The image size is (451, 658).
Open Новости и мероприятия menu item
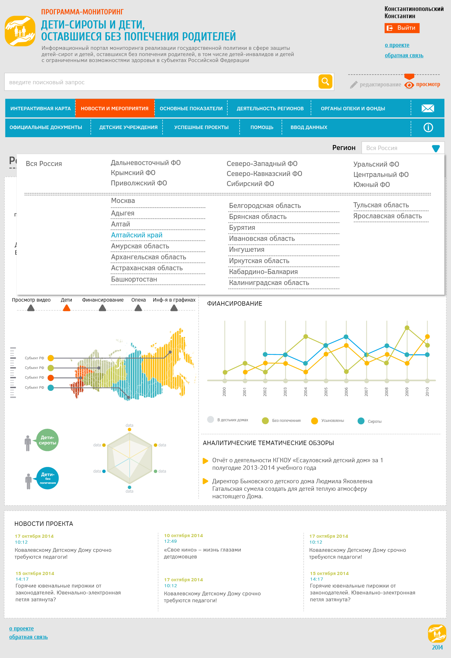pyautogui.click(x=115, y=109)
